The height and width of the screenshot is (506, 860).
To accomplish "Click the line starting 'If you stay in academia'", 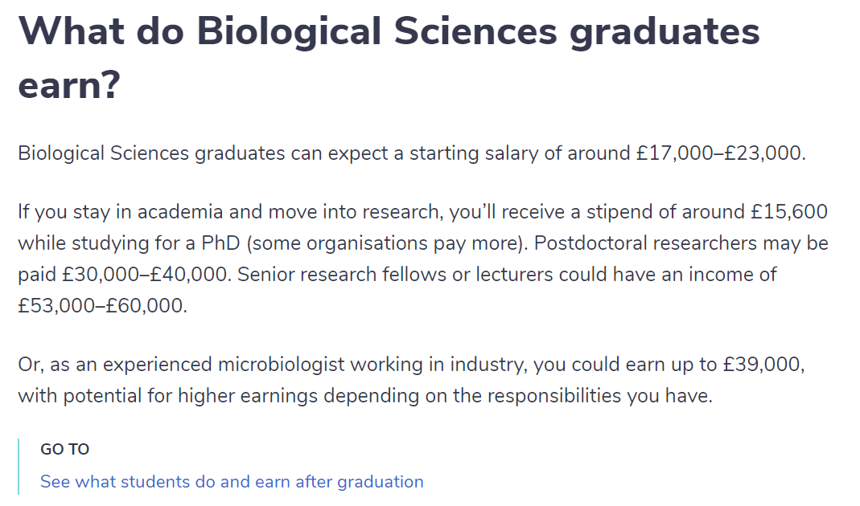I will coord(423,212).
